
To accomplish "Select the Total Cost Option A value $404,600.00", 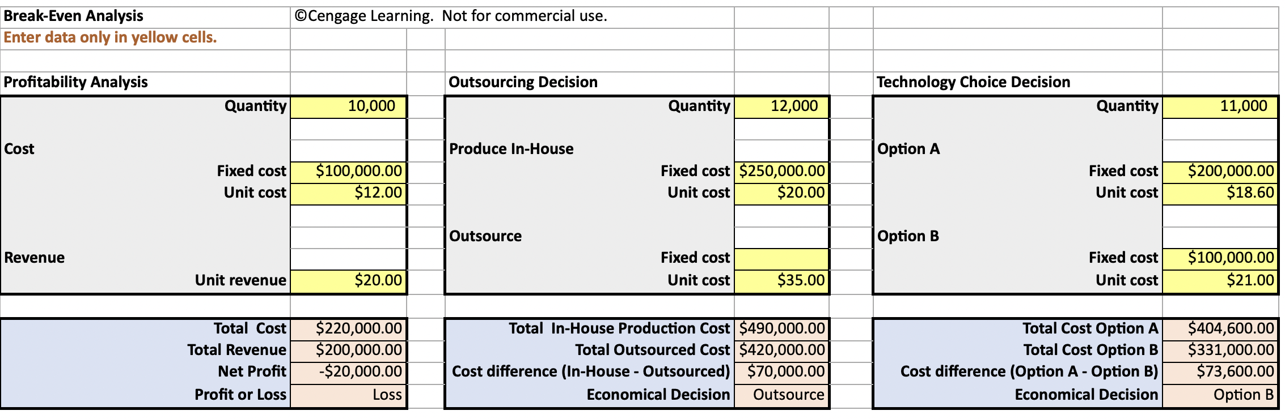I will [x=1220, y=329].
